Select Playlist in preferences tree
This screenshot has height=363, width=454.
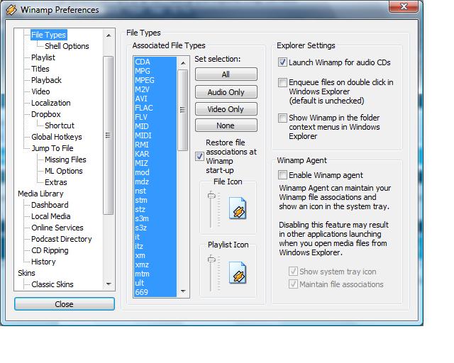[43, 57]
